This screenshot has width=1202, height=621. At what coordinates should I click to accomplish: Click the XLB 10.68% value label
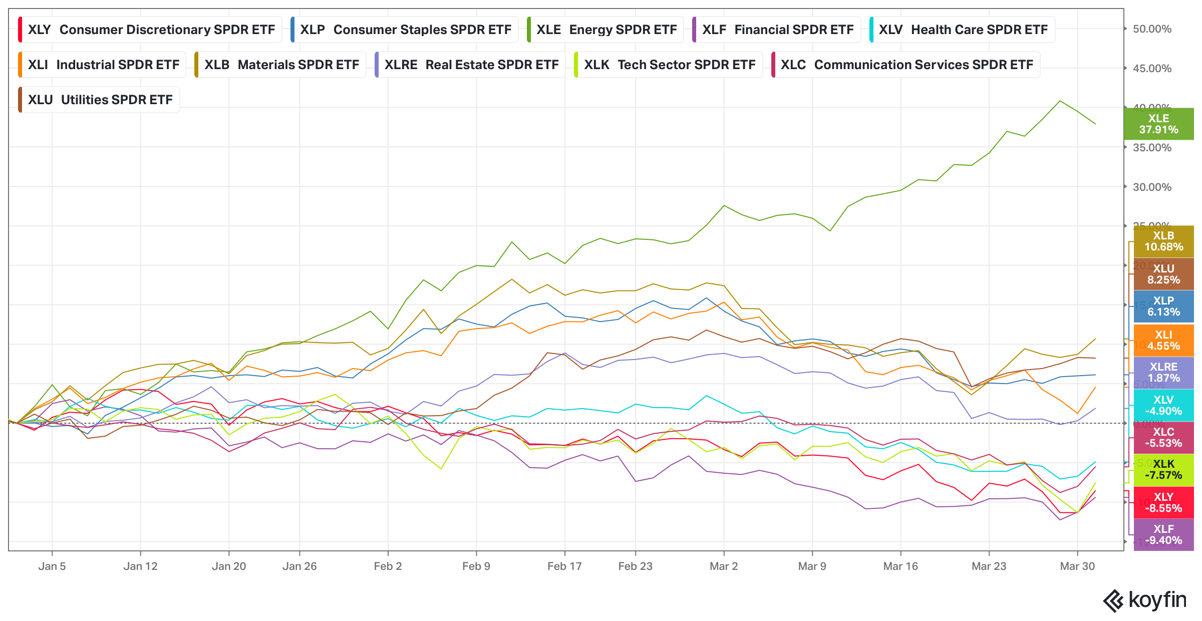[1163, 241]
